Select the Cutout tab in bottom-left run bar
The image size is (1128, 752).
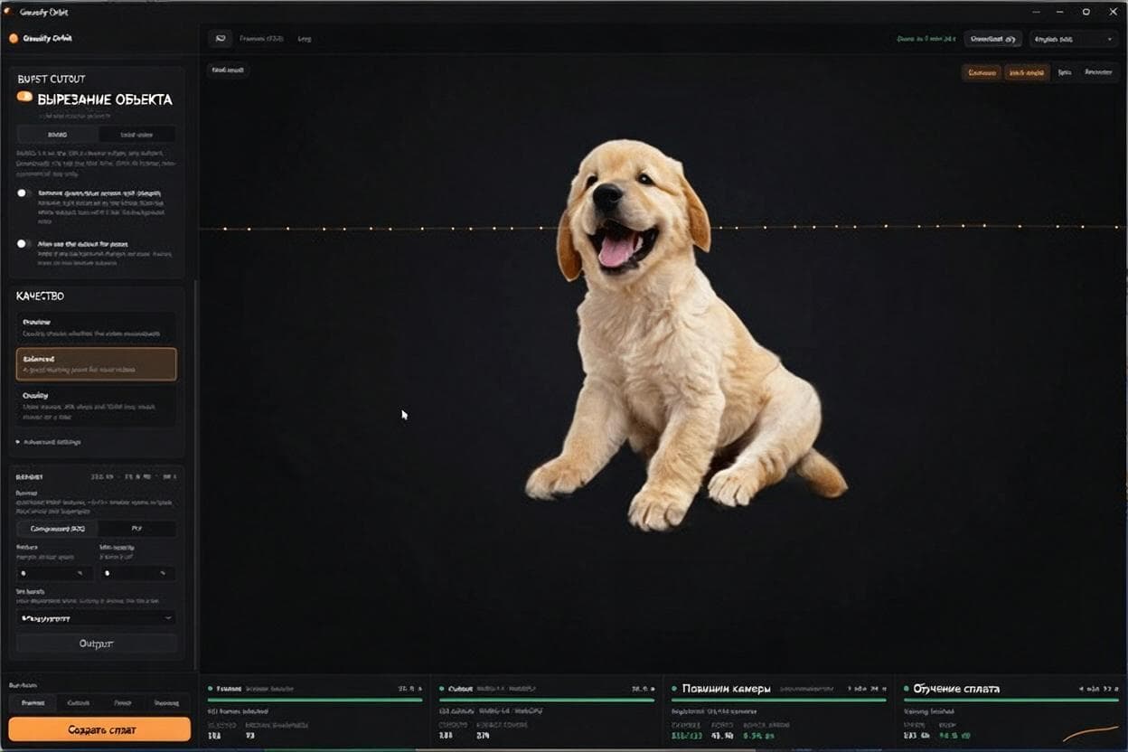(x=79, y=702)
